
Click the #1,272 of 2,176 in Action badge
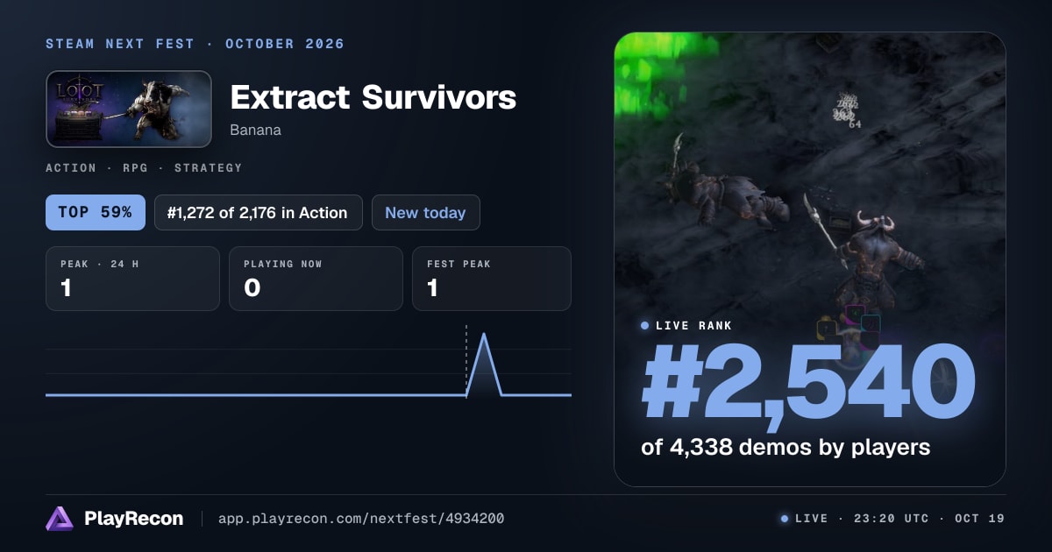pos(259,213)
